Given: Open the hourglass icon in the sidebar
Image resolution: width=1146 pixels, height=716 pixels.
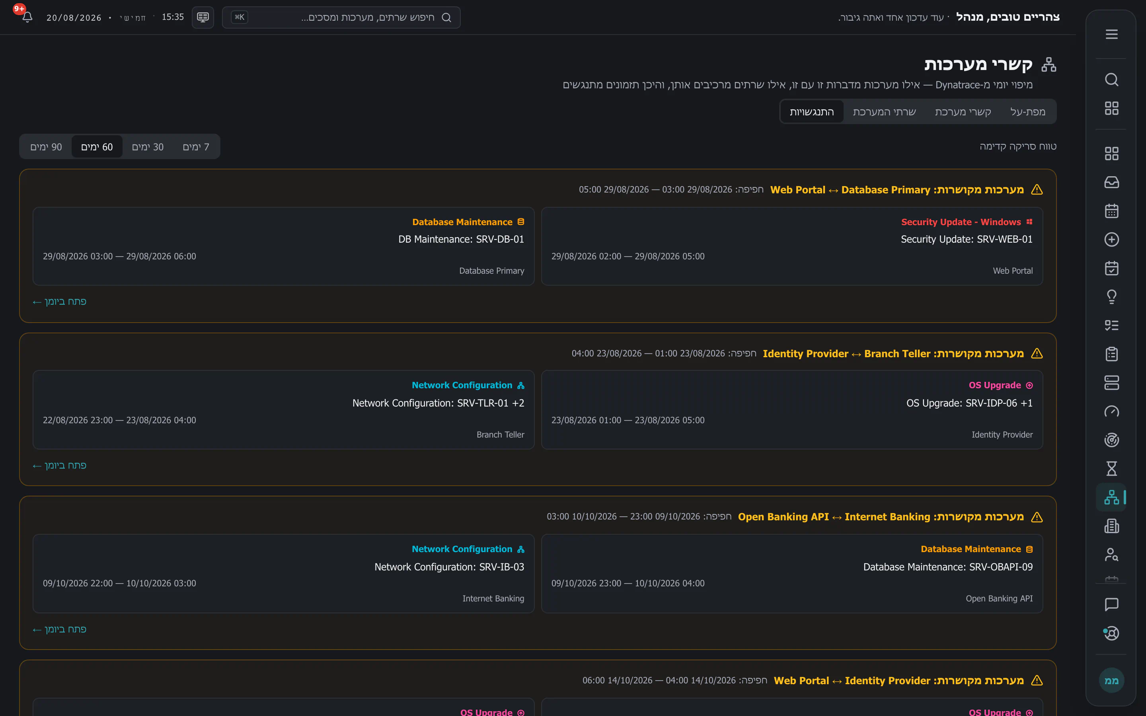Looking at the screenshot, I should (1111, 469).
